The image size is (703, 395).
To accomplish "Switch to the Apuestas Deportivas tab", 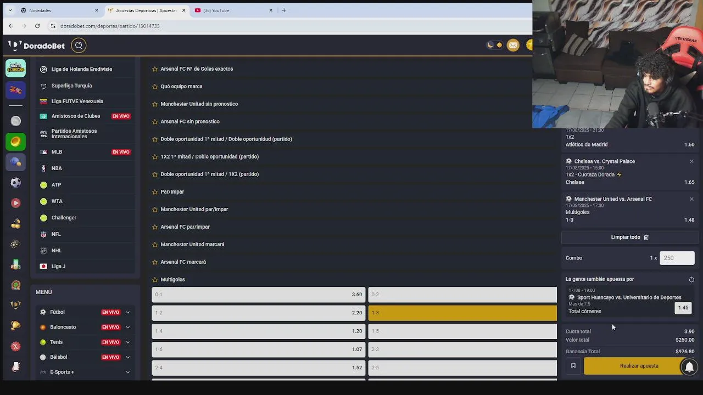I will [x=146, y=10].
